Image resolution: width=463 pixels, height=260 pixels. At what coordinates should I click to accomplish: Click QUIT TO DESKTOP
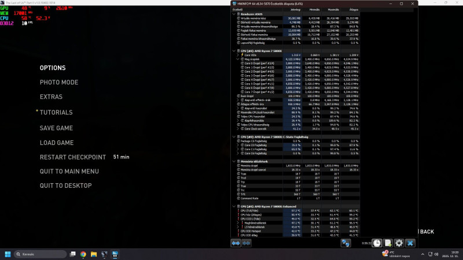click(65, 185)
